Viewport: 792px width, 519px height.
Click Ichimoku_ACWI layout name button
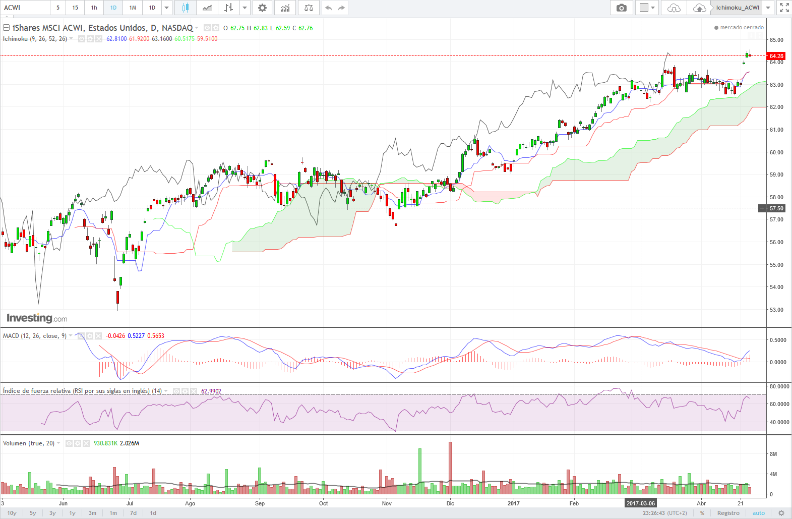tap(737, 8)
